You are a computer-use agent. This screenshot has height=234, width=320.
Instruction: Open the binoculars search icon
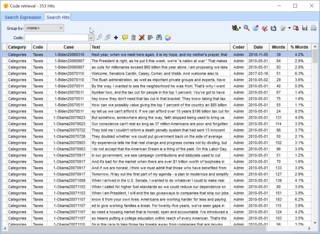[159, 38]
